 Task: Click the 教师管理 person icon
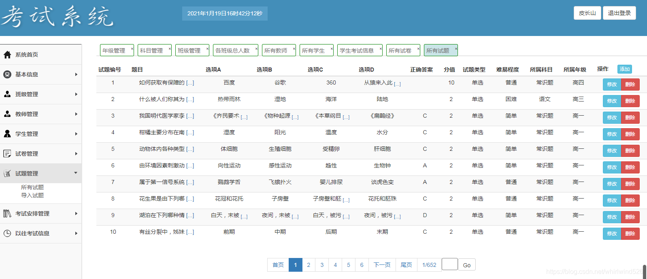(7, 114)
